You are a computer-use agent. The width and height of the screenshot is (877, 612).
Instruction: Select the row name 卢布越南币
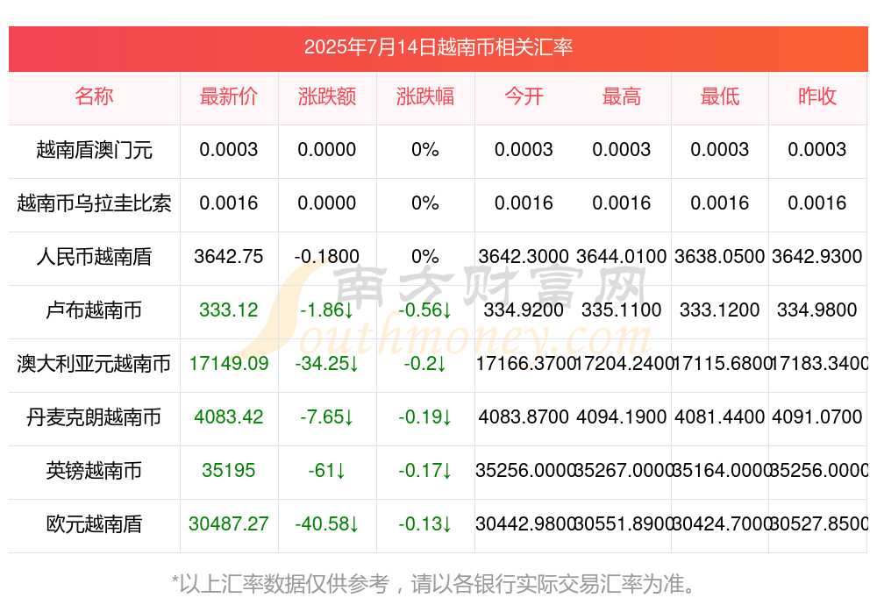coord(94,310)
